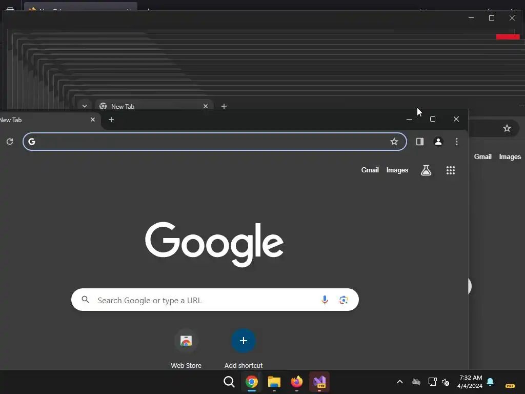Open the Google apps grid
Screen dimensions: 525x394
click(x=451, y=170)
